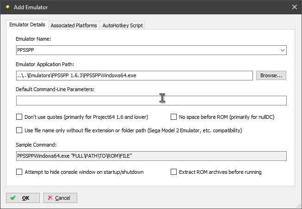This screenshot has width=302, height=209.
Task: Click the Emulator Name: label
Action: [x=33, y=39]
